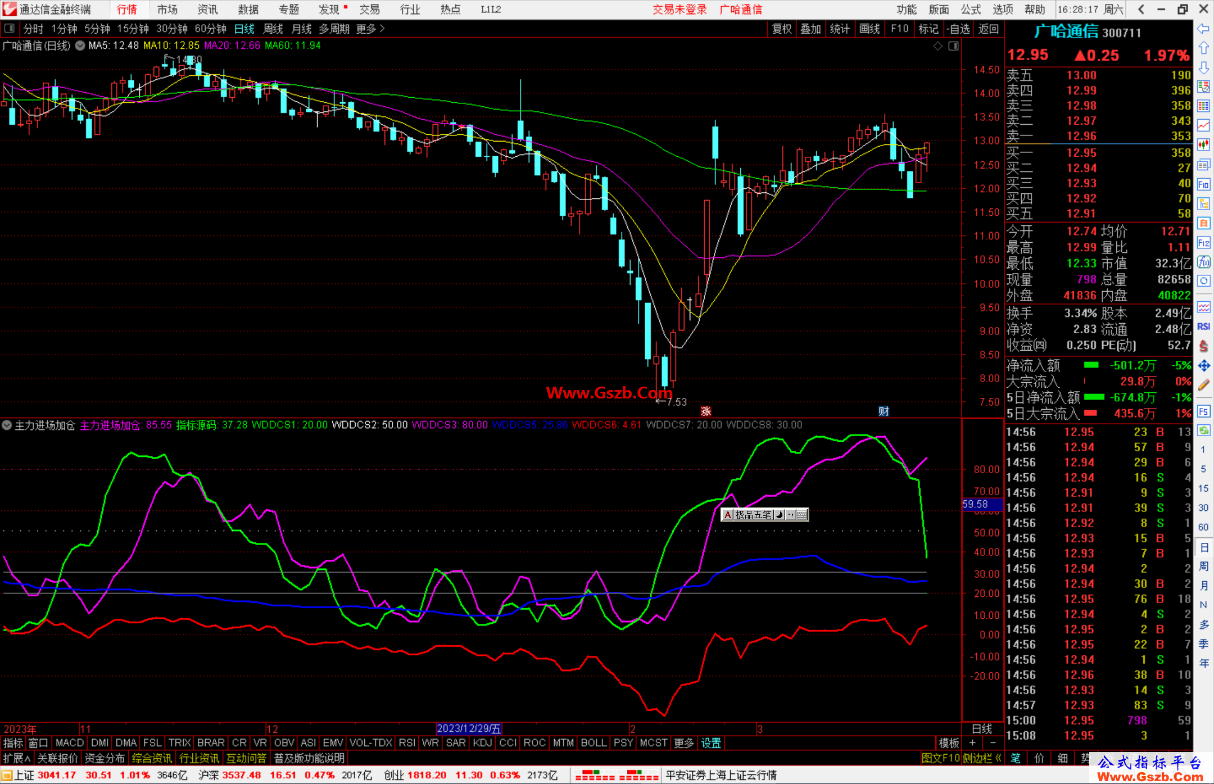Click the plus zoom button beside 模板
The width and height of the screenshot is (1214, 784).
[x=972, y=743]
